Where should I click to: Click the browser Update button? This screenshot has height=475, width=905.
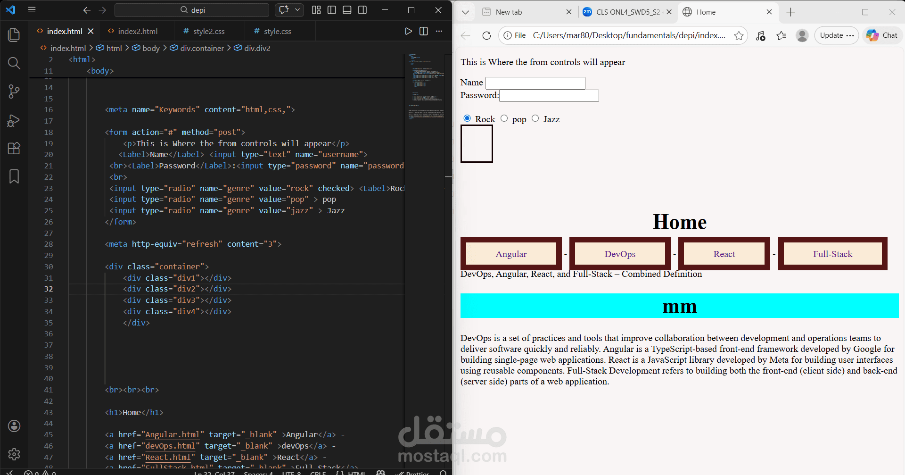pos(837,35)
